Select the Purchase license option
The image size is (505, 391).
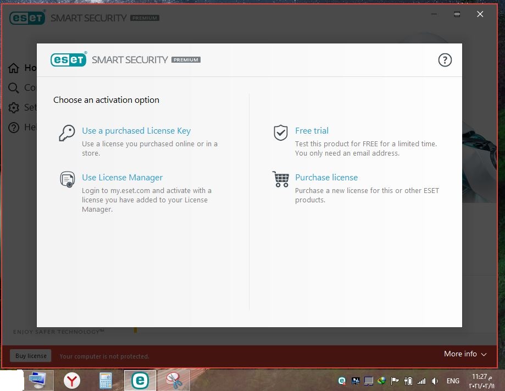pos(326,177)
